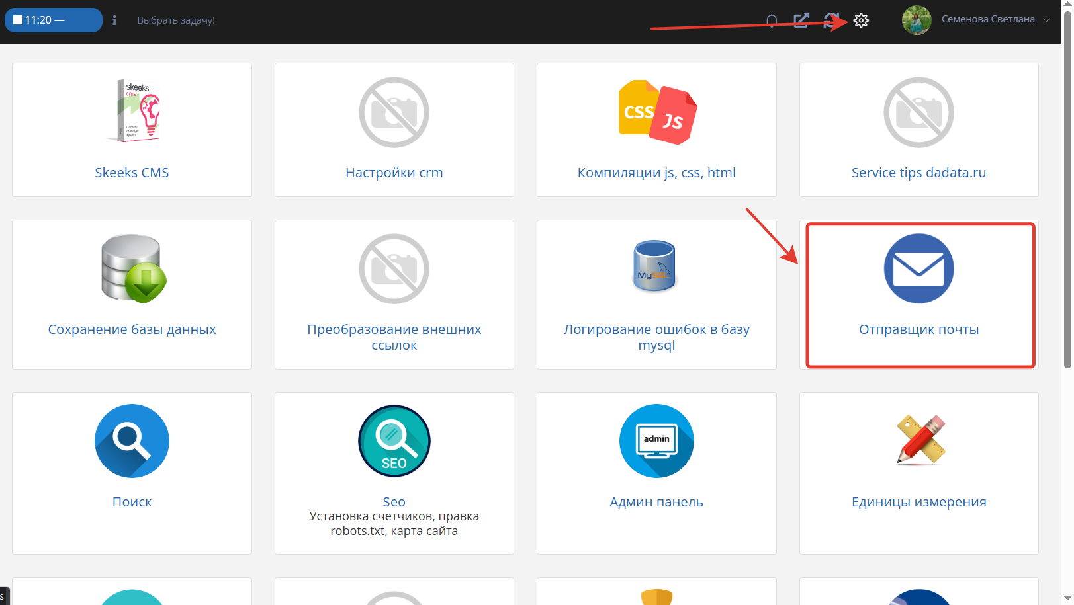The image size is (1074, 605).
Task: Click the admin monitor icon
Action: pos(656,441)
